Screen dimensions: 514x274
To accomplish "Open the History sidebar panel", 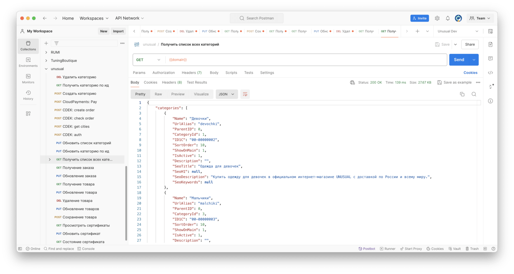I will pyautogui.click(x=28, y=95).
